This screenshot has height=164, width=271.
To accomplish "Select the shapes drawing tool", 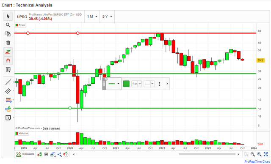I will pyautogui.click(x=8, y=109).
